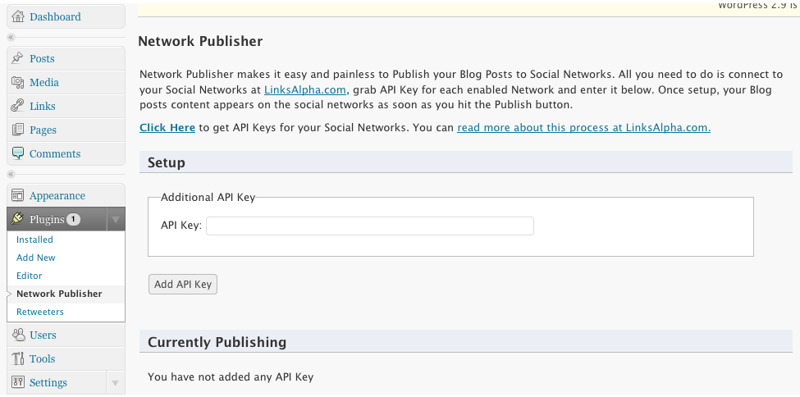800x397 pixels.
Task: Open the Installed plugins submenu item
Action: [x=34, y=240]
